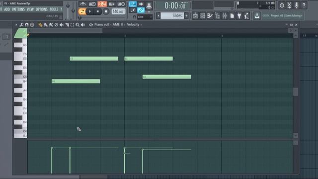Toggle loop recording
318x179 pixels.
(121, 4)
